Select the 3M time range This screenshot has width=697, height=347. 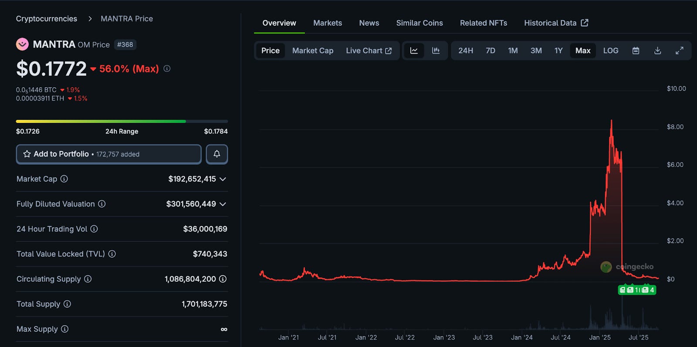(536, 51)
